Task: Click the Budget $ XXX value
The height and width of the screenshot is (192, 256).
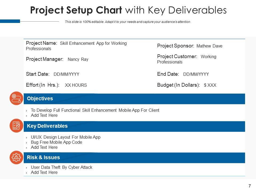Action: pyautogui.click(x=210, y=85)
